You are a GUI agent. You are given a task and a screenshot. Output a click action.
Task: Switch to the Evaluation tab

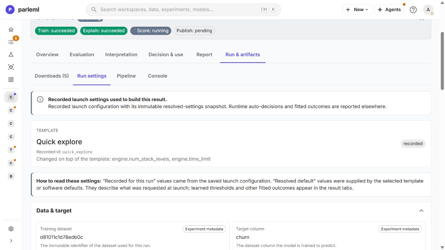[x=82, y=54]
